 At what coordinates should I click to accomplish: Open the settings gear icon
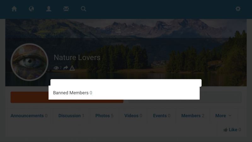pos(238,9)
